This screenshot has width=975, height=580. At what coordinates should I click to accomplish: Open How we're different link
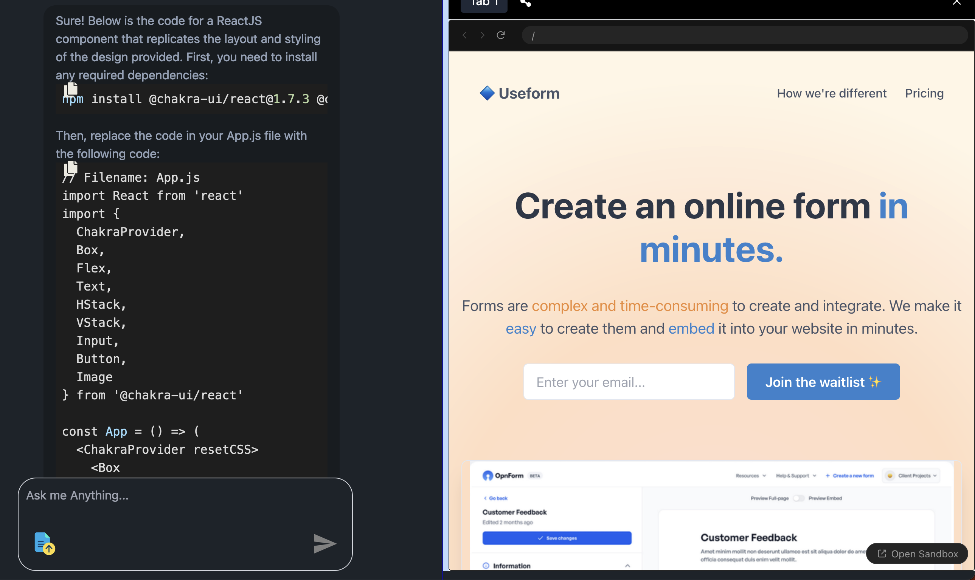[831, 93]
